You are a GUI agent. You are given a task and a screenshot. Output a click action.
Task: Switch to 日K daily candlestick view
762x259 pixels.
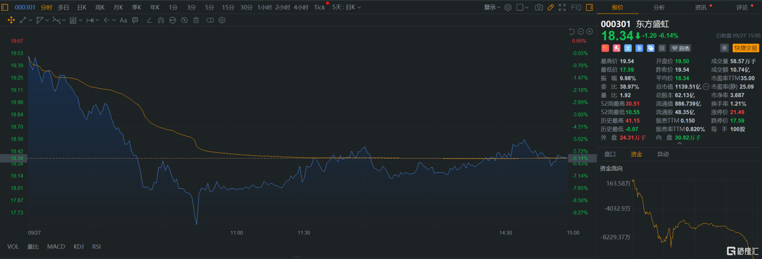click(82, 7)
